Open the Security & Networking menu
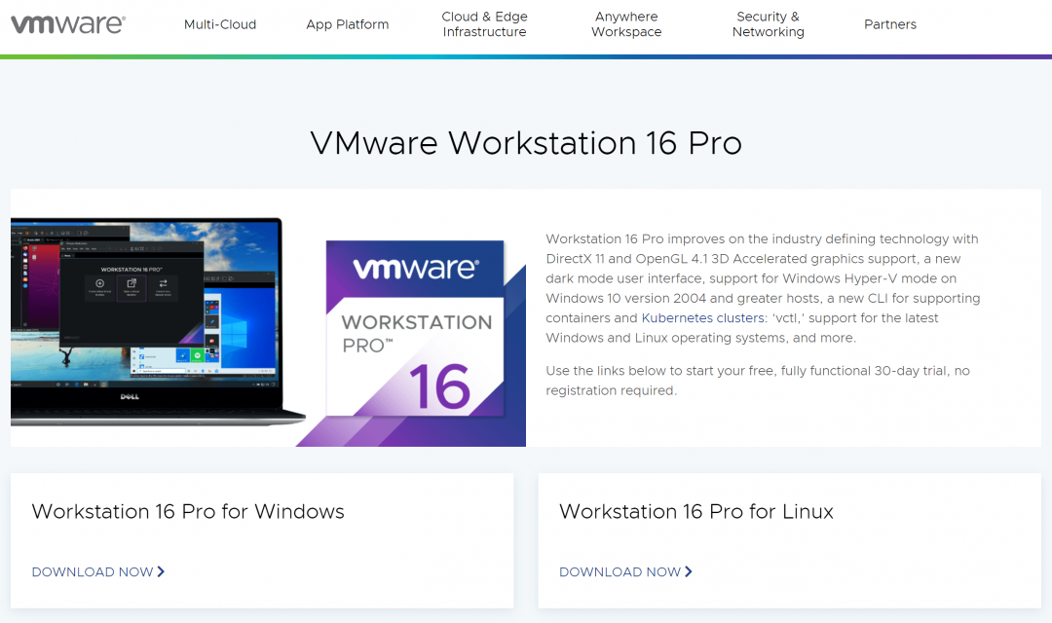 click(768, 24)
